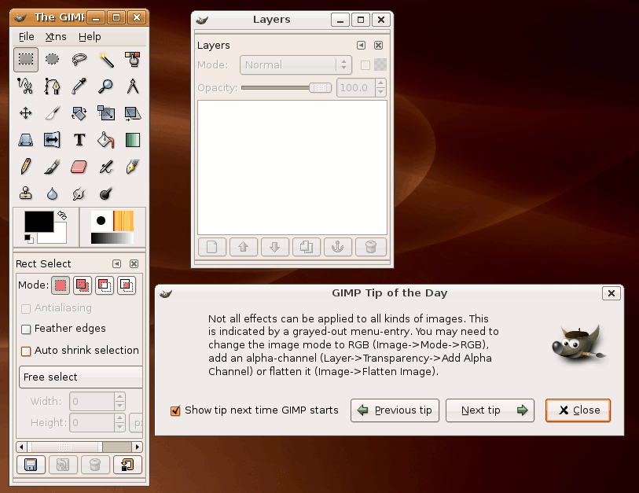Viewport: 639px width, 493px height.
Task: Select the Eraser tool
Action: point(79,167)
